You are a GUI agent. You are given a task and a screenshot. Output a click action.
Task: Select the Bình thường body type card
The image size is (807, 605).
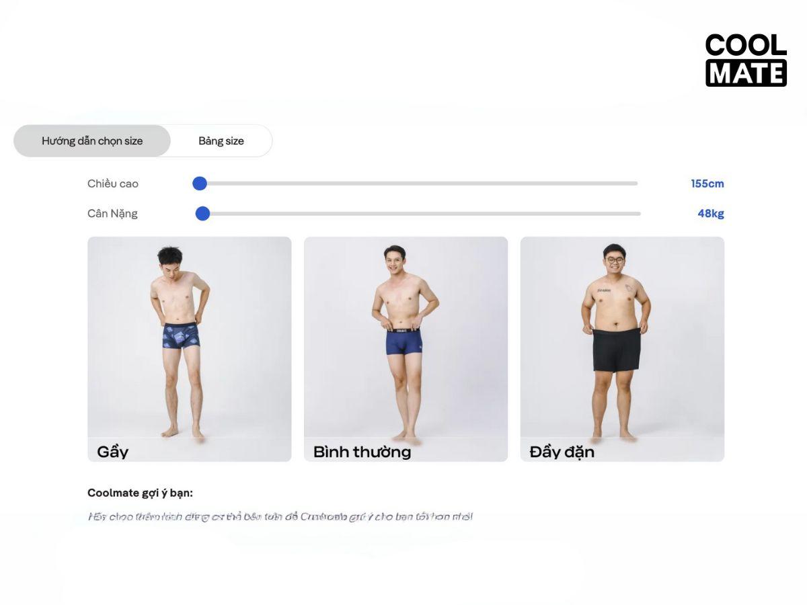(x=406, y=349)
